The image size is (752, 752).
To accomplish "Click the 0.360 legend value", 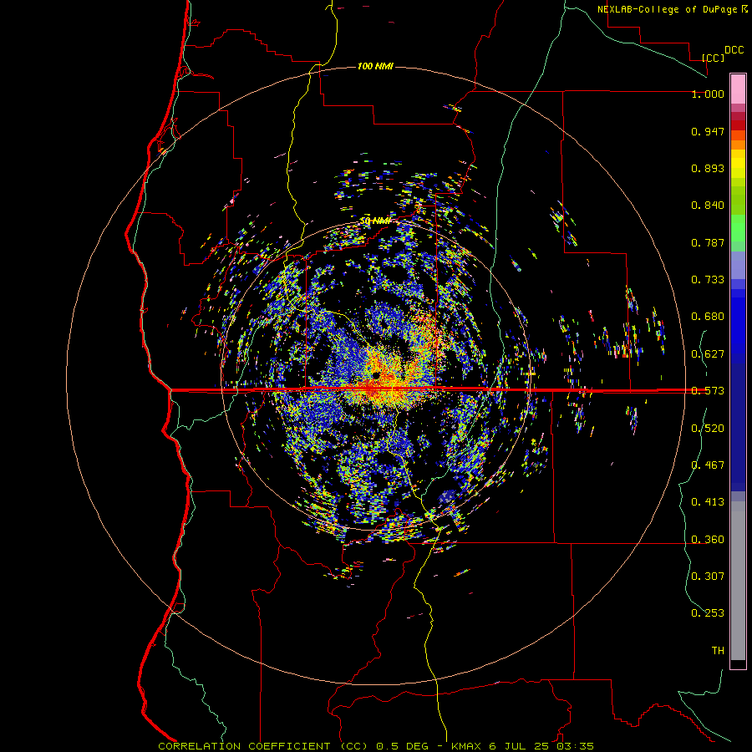I will coord(708,540).
